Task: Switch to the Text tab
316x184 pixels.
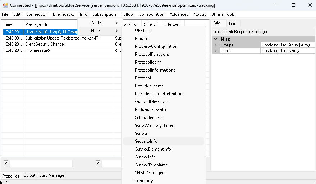Action: pyautogui.click(x=232, y=23)
